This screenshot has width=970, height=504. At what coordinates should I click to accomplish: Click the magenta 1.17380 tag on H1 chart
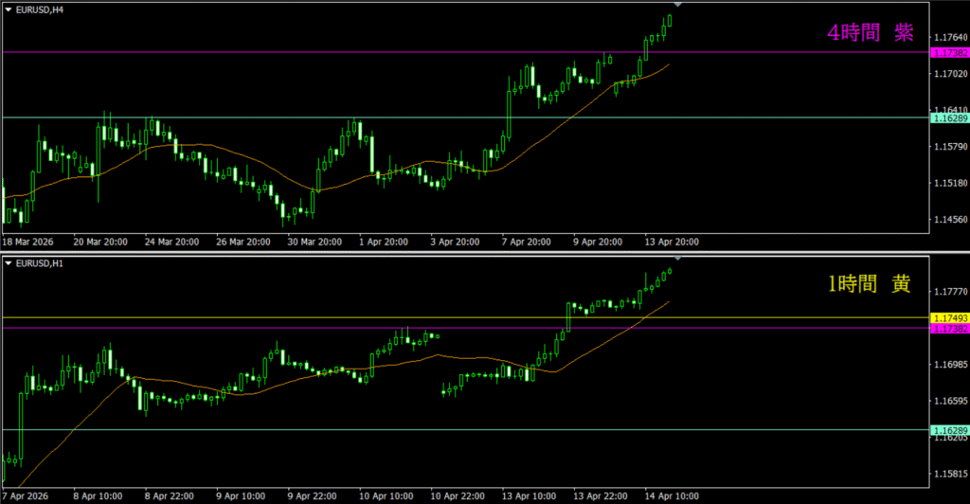[948, 329]
